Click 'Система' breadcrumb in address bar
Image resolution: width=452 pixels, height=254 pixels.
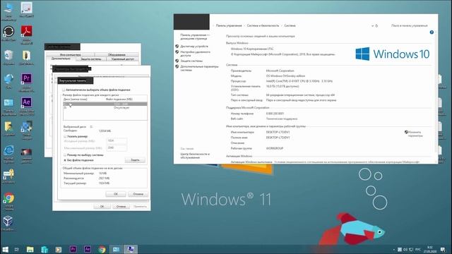click(290, 25)
